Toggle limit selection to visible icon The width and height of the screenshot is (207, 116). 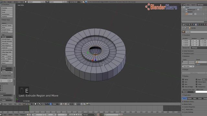68,104
